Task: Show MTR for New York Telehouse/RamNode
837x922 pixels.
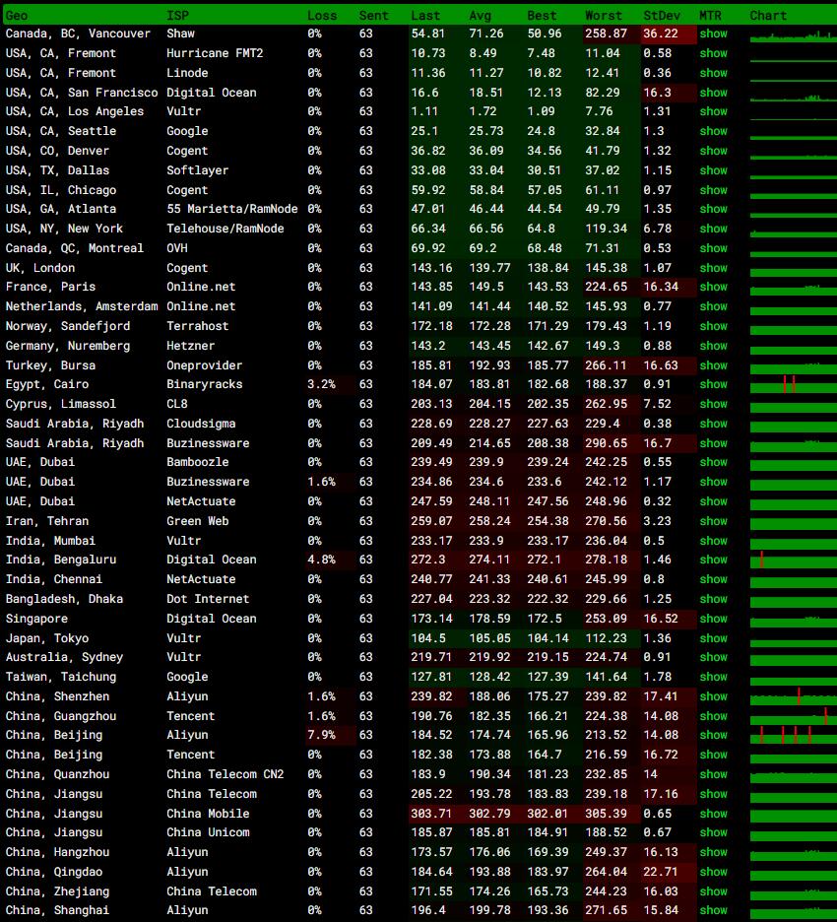Action: 713,229
